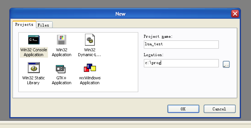Choose the wxWindows Application icon
The width and height of the screenshot is (251, 128).
(x=90, y=68)
